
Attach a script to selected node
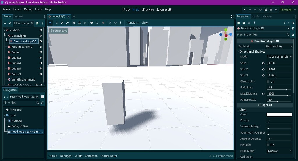[x=37, y=23]
